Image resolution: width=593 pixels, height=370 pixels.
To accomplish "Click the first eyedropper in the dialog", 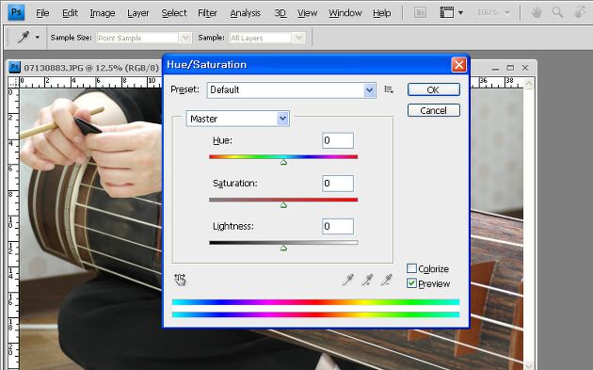I will 347,280.
